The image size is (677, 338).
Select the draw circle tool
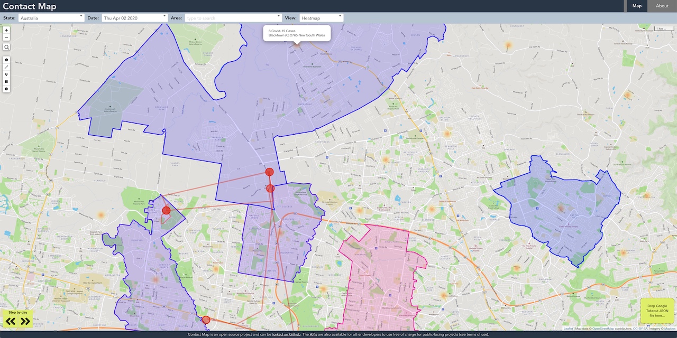pos(6,89)
